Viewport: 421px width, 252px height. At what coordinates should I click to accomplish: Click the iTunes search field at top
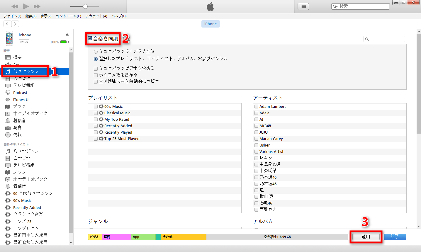click(361, 6)
